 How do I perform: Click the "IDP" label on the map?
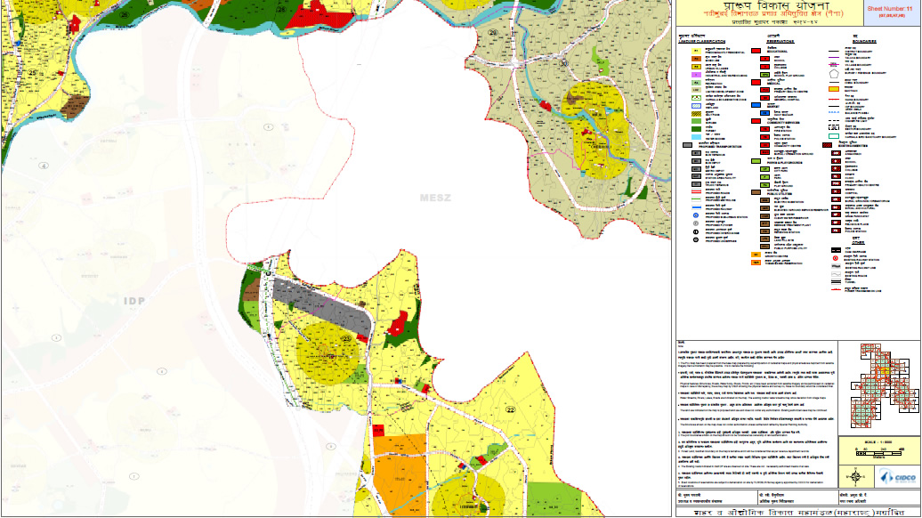[x=134, y=301]
